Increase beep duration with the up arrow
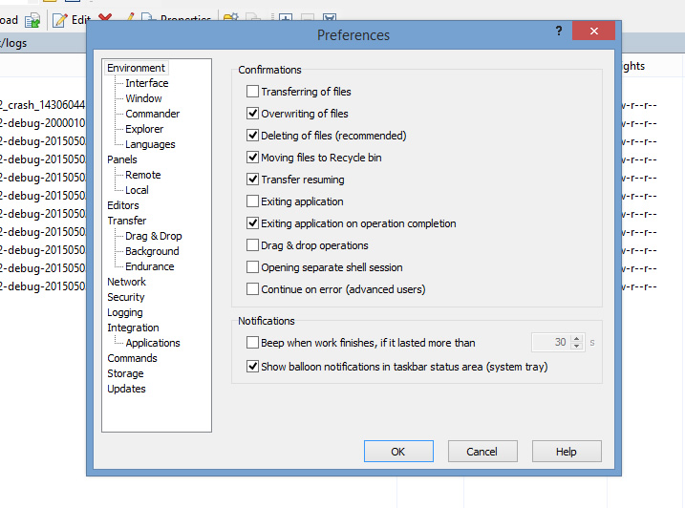The width and height of the screenshot is (685, 508). [578, 339]
